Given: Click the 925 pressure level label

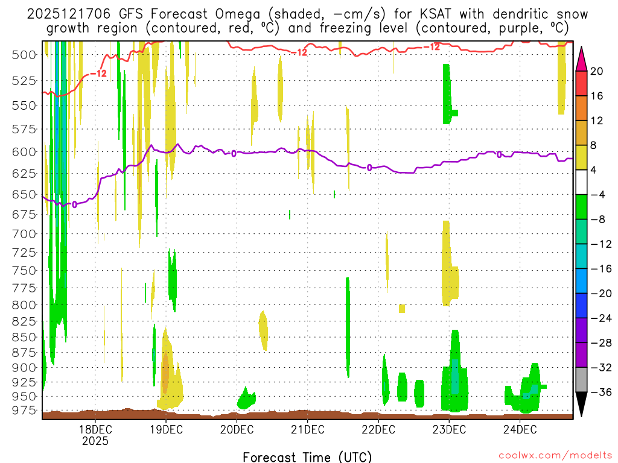Looking at the screenshot, I should (24, 382).
